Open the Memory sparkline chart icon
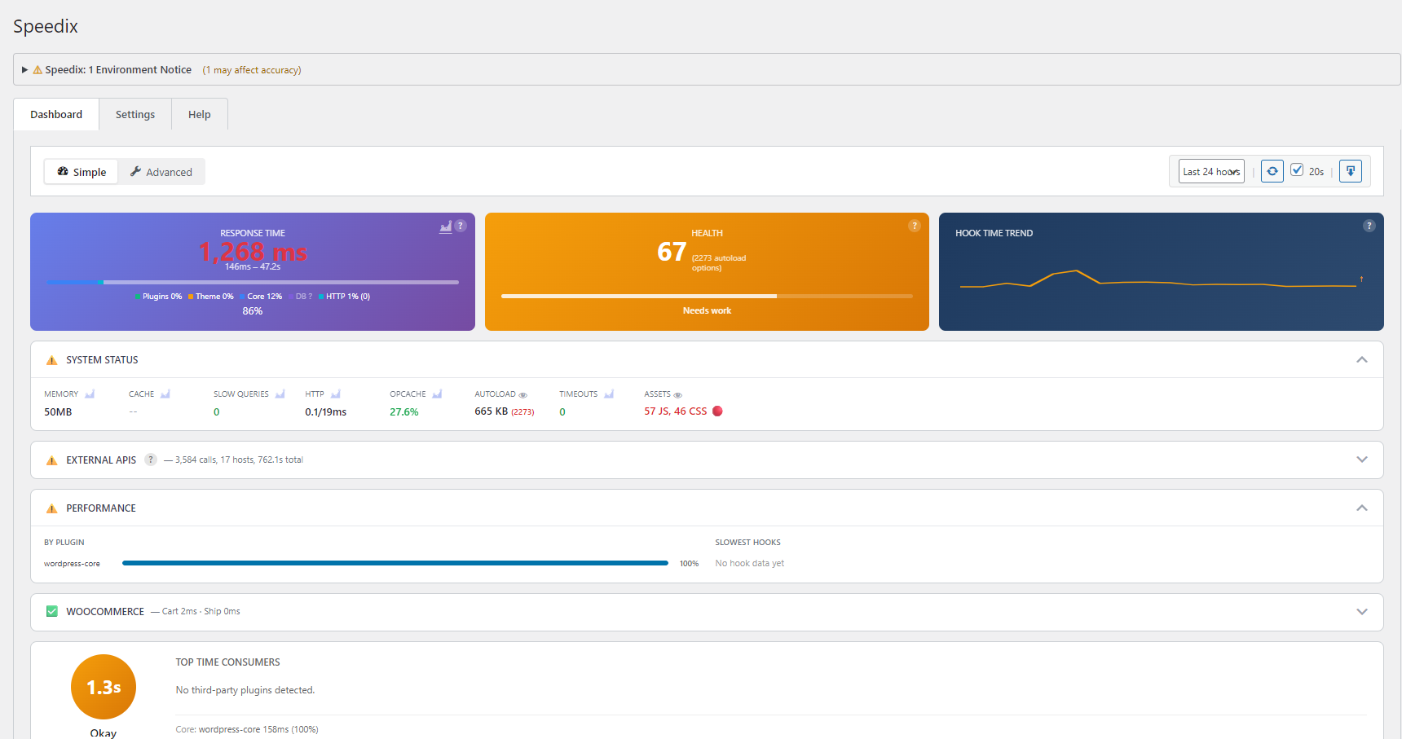 (x=90, y=394)
